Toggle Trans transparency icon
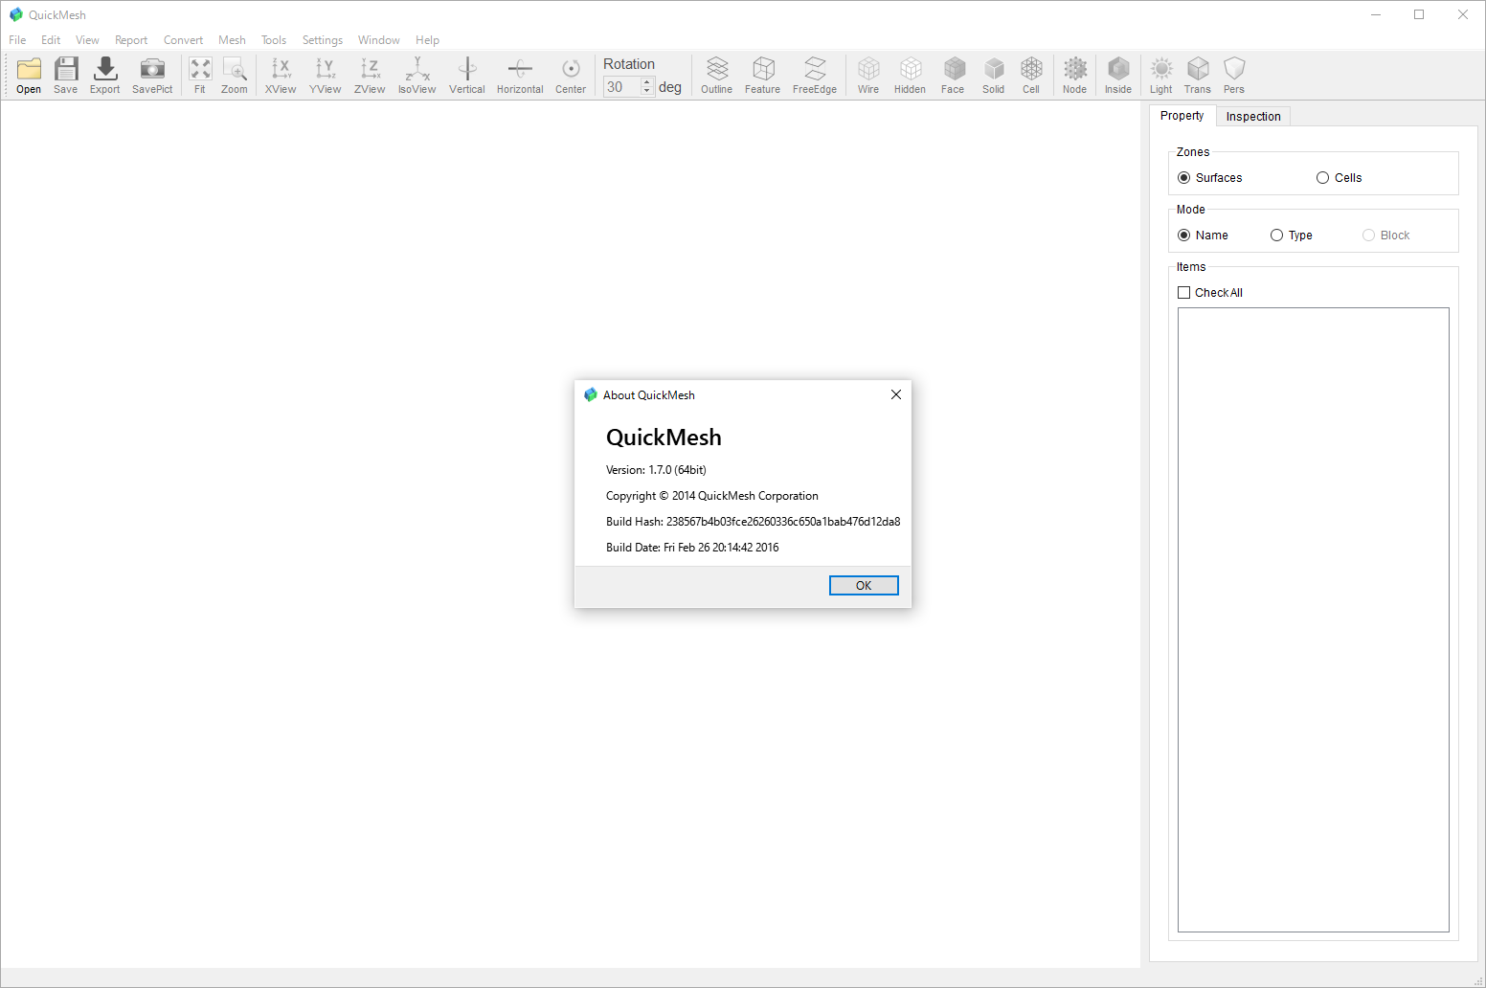 (x=1198, y=76)
